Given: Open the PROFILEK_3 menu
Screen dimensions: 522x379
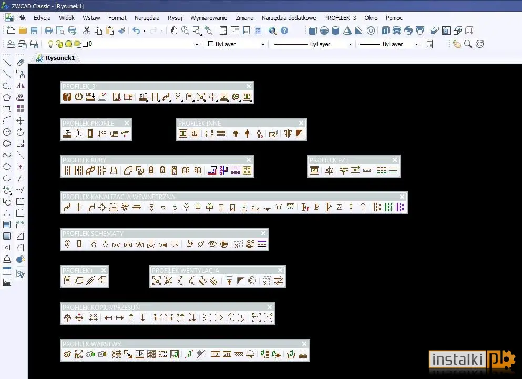Looking at the screenshot, I should point(340,18).
